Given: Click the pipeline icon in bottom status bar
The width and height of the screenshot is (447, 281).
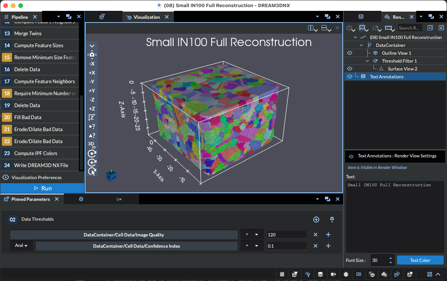Looking at the screenshot, I should click(x=282, y=274).
